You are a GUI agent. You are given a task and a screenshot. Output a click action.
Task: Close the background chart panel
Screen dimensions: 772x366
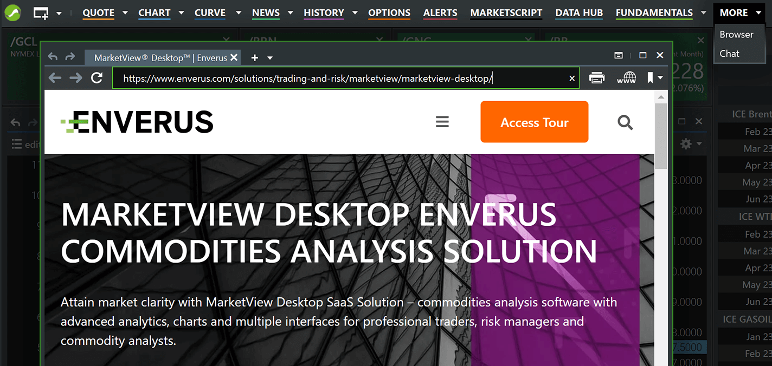click(698, 122)
